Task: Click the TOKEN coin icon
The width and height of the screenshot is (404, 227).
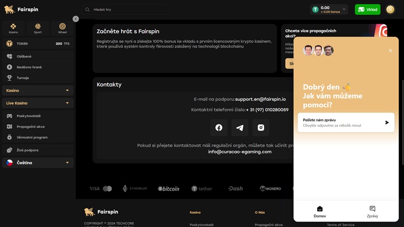Action: coord(10,44)
